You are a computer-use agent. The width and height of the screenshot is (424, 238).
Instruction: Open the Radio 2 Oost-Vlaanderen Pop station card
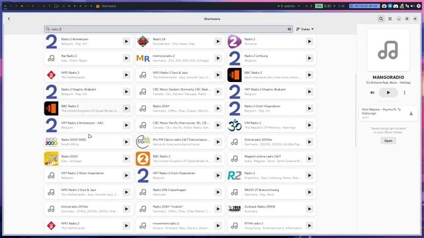[272, 108]
